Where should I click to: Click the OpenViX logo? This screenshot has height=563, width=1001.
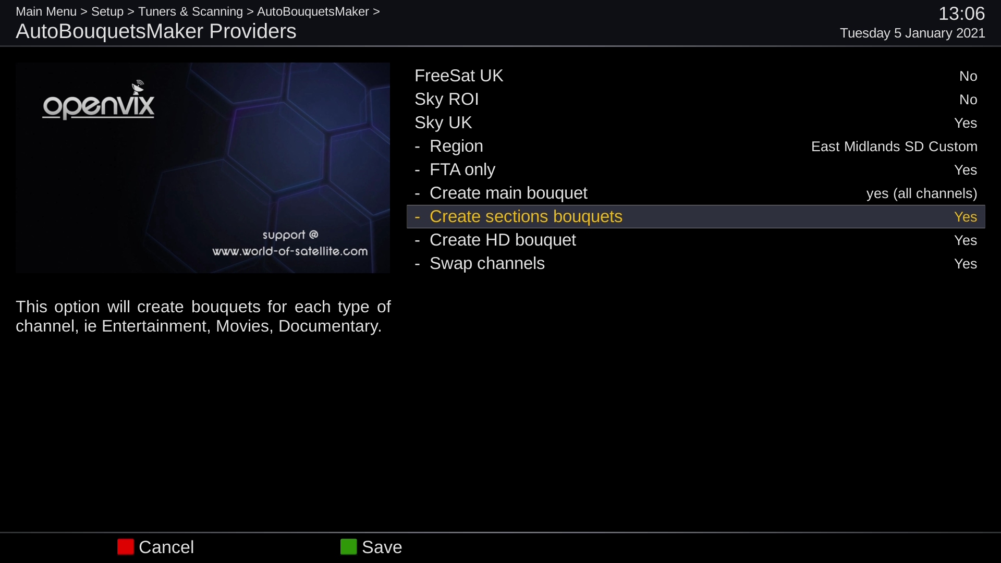point(99,100)
